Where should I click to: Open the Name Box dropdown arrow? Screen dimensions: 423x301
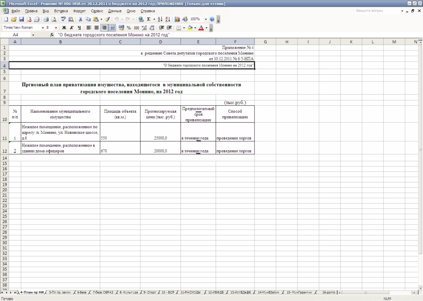click(33, 35)
